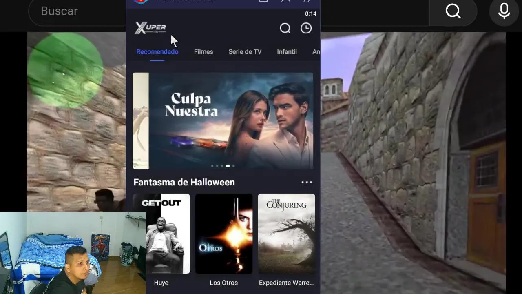
Task: Click the Expediente Warre... title text
Action: (x=286, y=283)
